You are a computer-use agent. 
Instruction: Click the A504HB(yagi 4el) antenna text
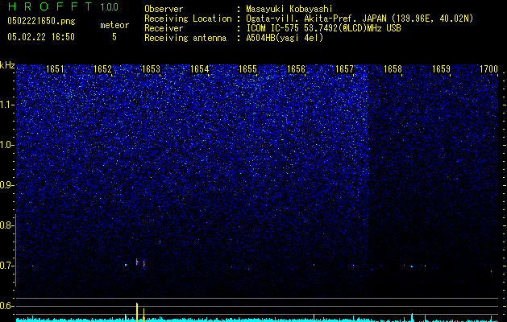pyautogui.click(x=285, y=38)
